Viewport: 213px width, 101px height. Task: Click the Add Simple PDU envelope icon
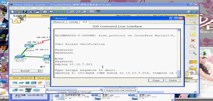pyautogui.click(x=193, y=62)
